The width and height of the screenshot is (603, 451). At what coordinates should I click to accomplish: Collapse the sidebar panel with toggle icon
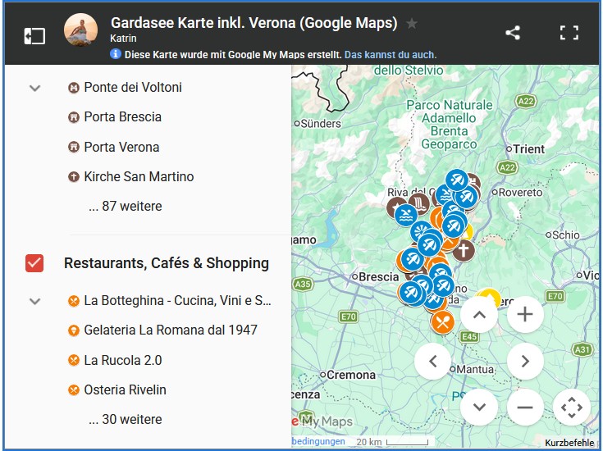[34, 35]
